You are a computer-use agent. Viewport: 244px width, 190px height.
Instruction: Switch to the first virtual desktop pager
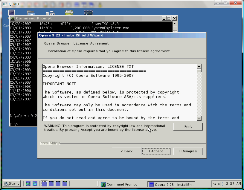(x=44, y=184)
